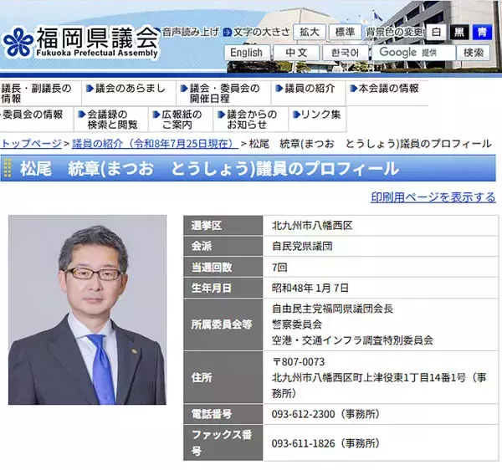Click the arrow icon beside 広報紙のご案内

[x=156, y=115]
